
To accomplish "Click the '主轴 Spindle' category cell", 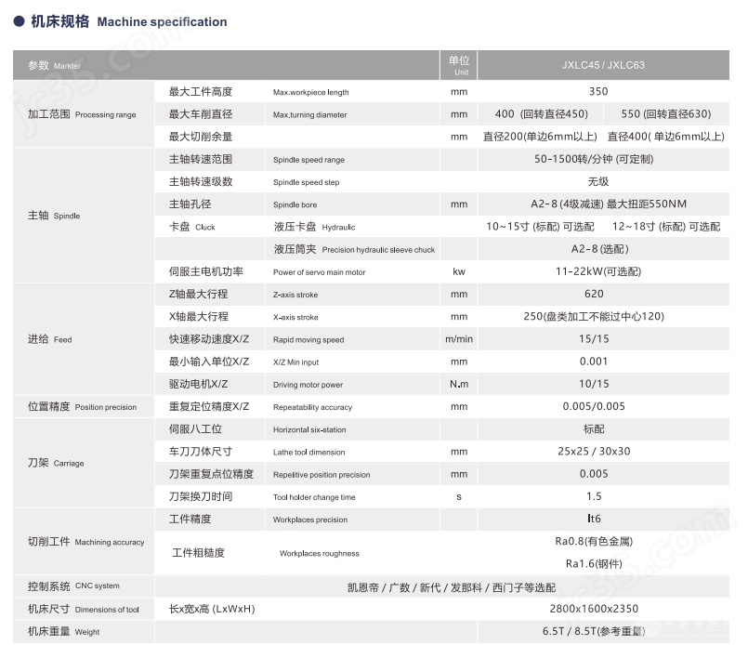I will 84,216.
